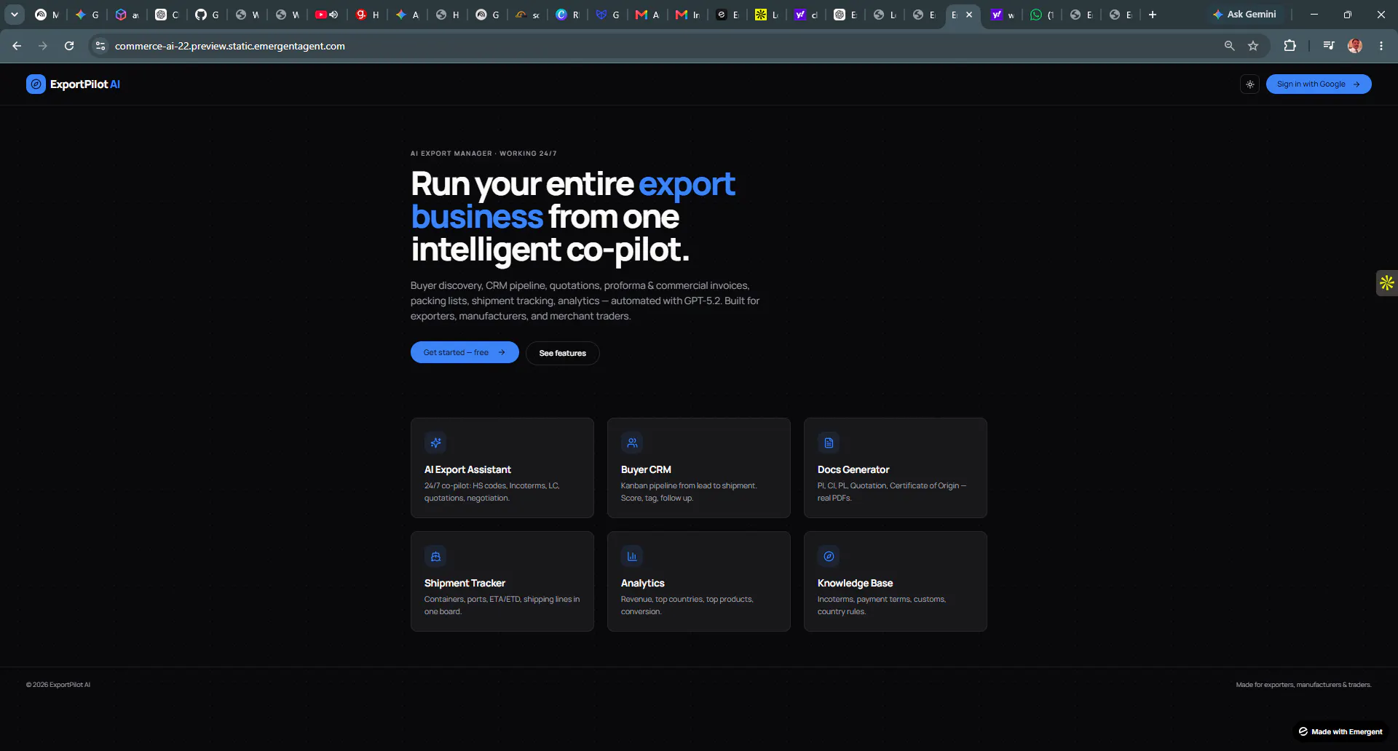Reload the current page
Viewport: 1398px width, 751px height.
[69, 46]
